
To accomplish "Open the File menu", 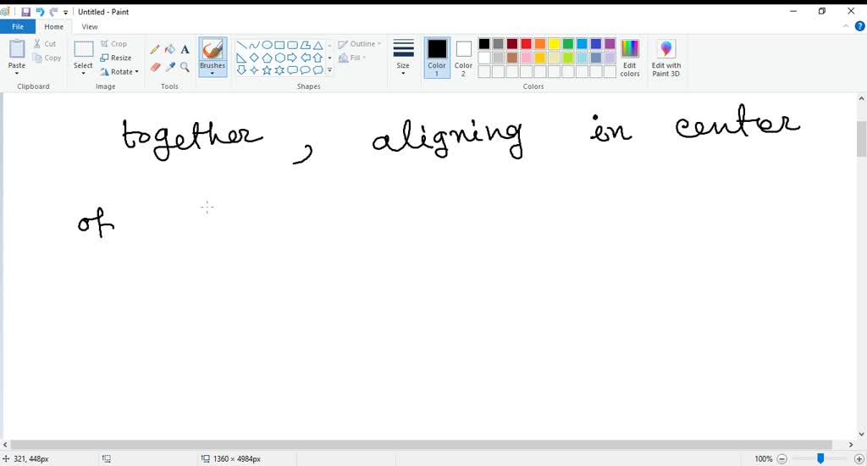I will (x=17, y=27).
